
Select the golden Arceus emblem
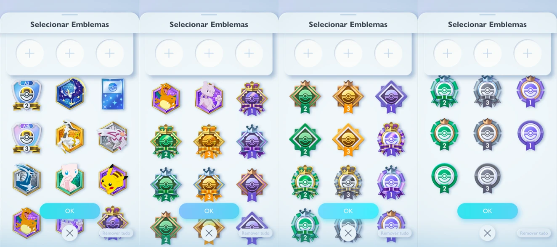click(70, 137)
